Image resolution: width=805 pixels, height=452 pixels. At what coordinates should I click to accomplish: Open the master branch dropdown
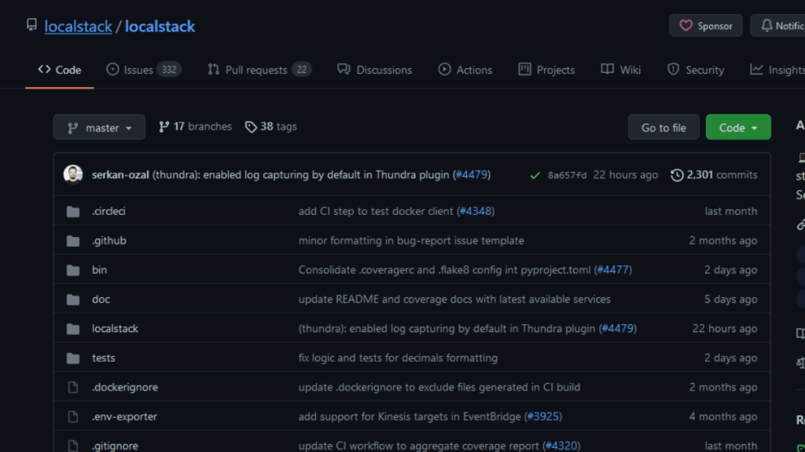pyautogui.click(x=99, y=126)
